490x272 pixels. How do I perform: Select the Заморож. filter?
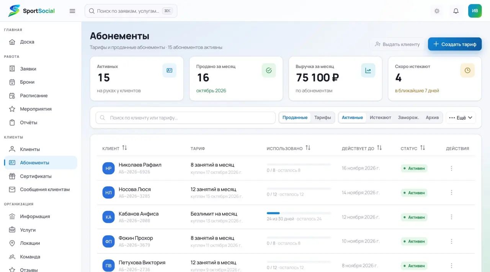pyautogui.click(x=408, y=118)
